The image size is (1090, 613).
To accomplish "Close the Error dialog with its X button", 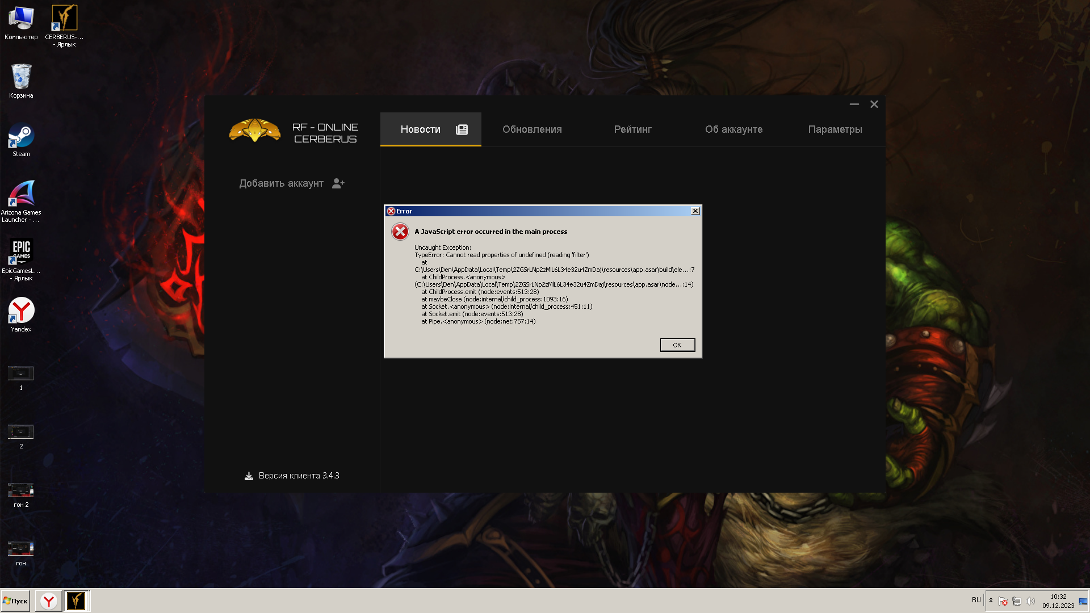I will click(x=695, y=211).
